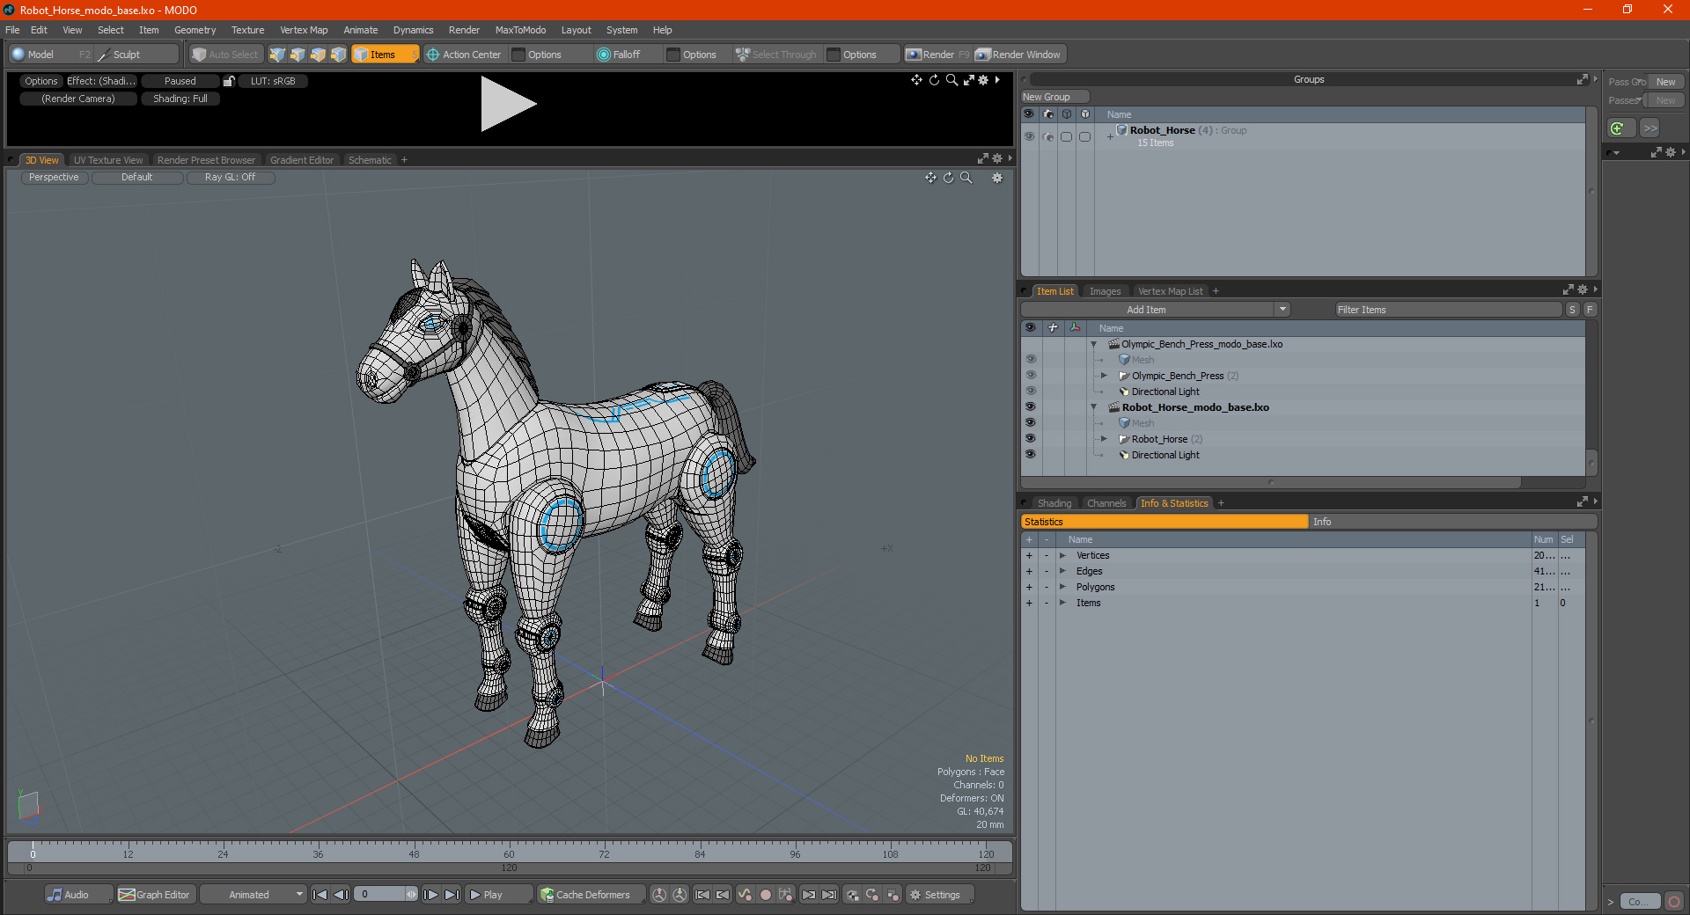Screen dimensions: 1690x915
Task: Expand Vertices statistics row
Action: (1062, 555)
